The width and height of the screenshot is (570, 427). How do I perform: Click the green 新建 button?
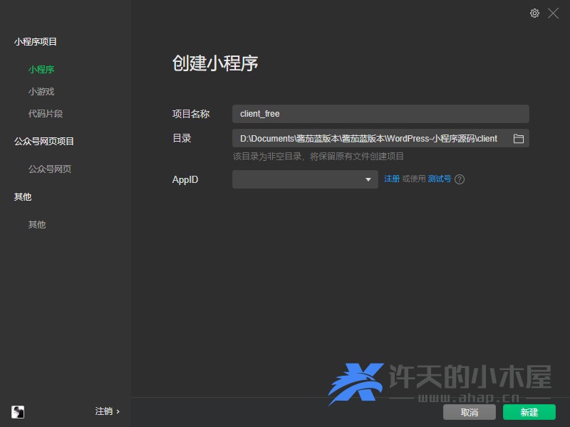pyautogui.click(x=529, y=412)
